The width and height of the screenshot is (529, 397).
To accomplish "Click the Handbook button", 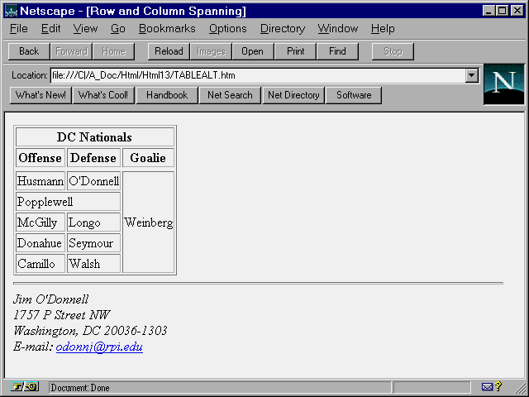I will coord(167,95).
